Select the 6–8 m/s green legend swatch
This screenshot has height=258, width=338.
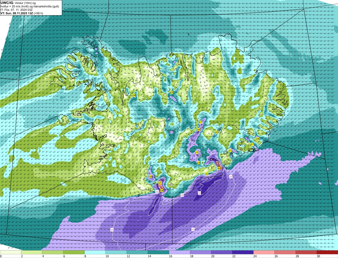(74, 252)
